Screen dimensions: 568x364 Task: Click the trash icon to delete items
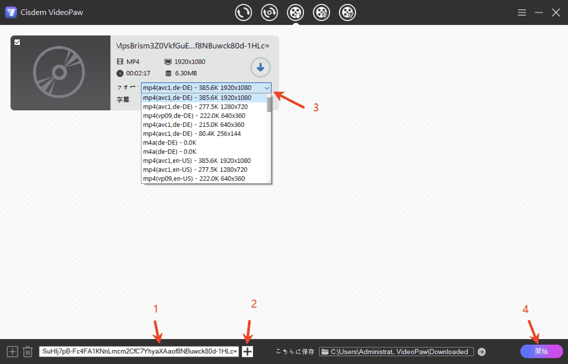click(28, 352)
